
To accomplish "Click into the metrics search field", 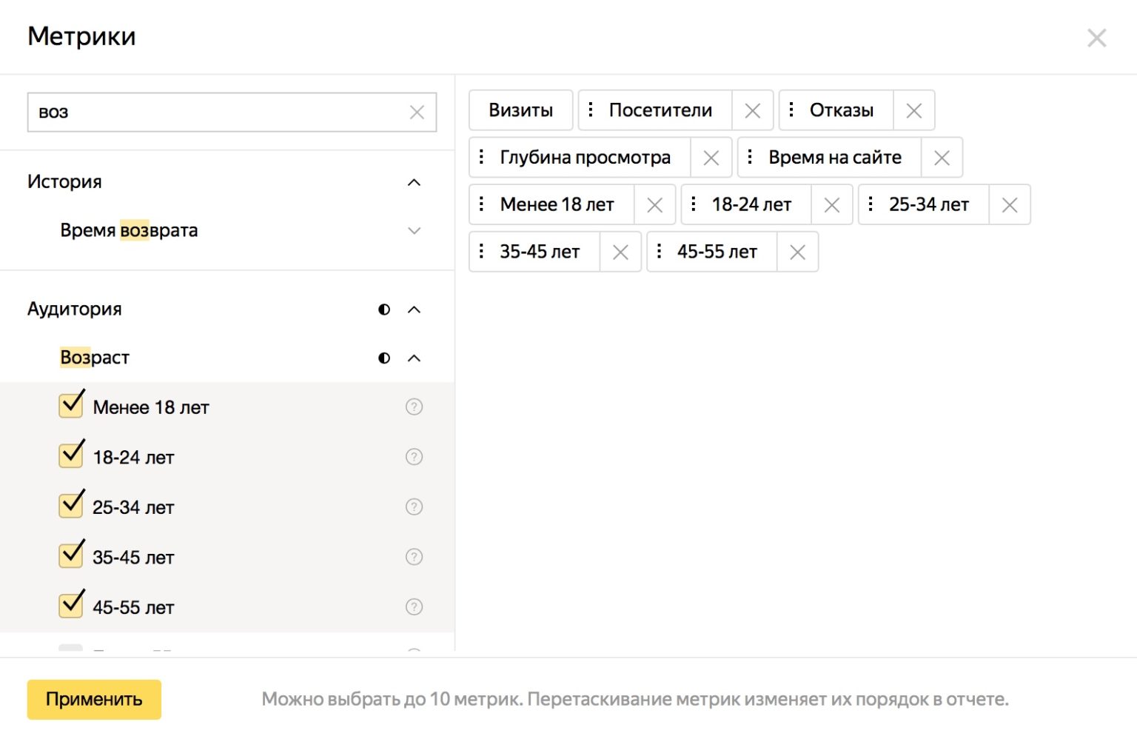I will (x=215, y=113).
